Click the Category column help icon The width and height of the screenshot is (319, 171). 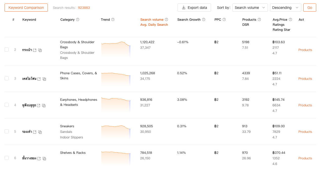click(x=78, y=20)
